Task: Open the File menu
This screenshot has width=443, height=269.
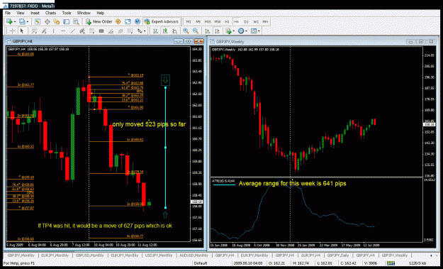Action: (8, 13)
